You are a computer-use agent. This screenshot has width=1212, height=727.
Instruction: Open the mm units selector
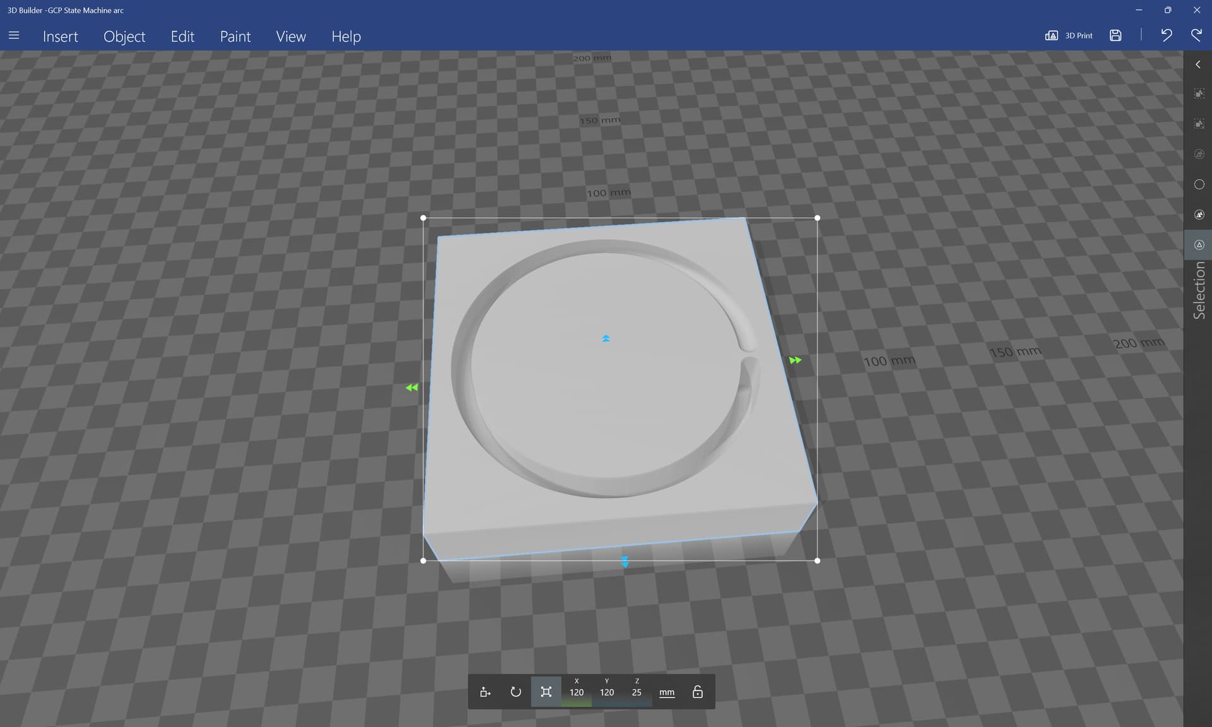(x=667, y=692)
